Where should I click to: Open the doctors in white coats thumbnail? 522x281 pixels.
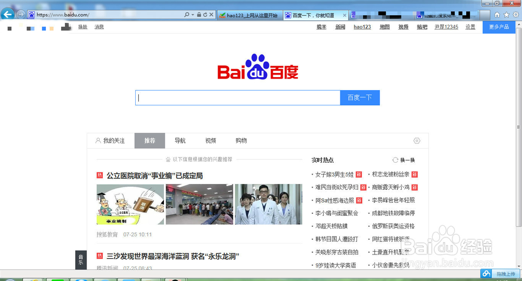269,204
